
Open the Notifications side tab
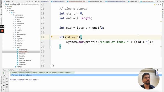[163, 13]
